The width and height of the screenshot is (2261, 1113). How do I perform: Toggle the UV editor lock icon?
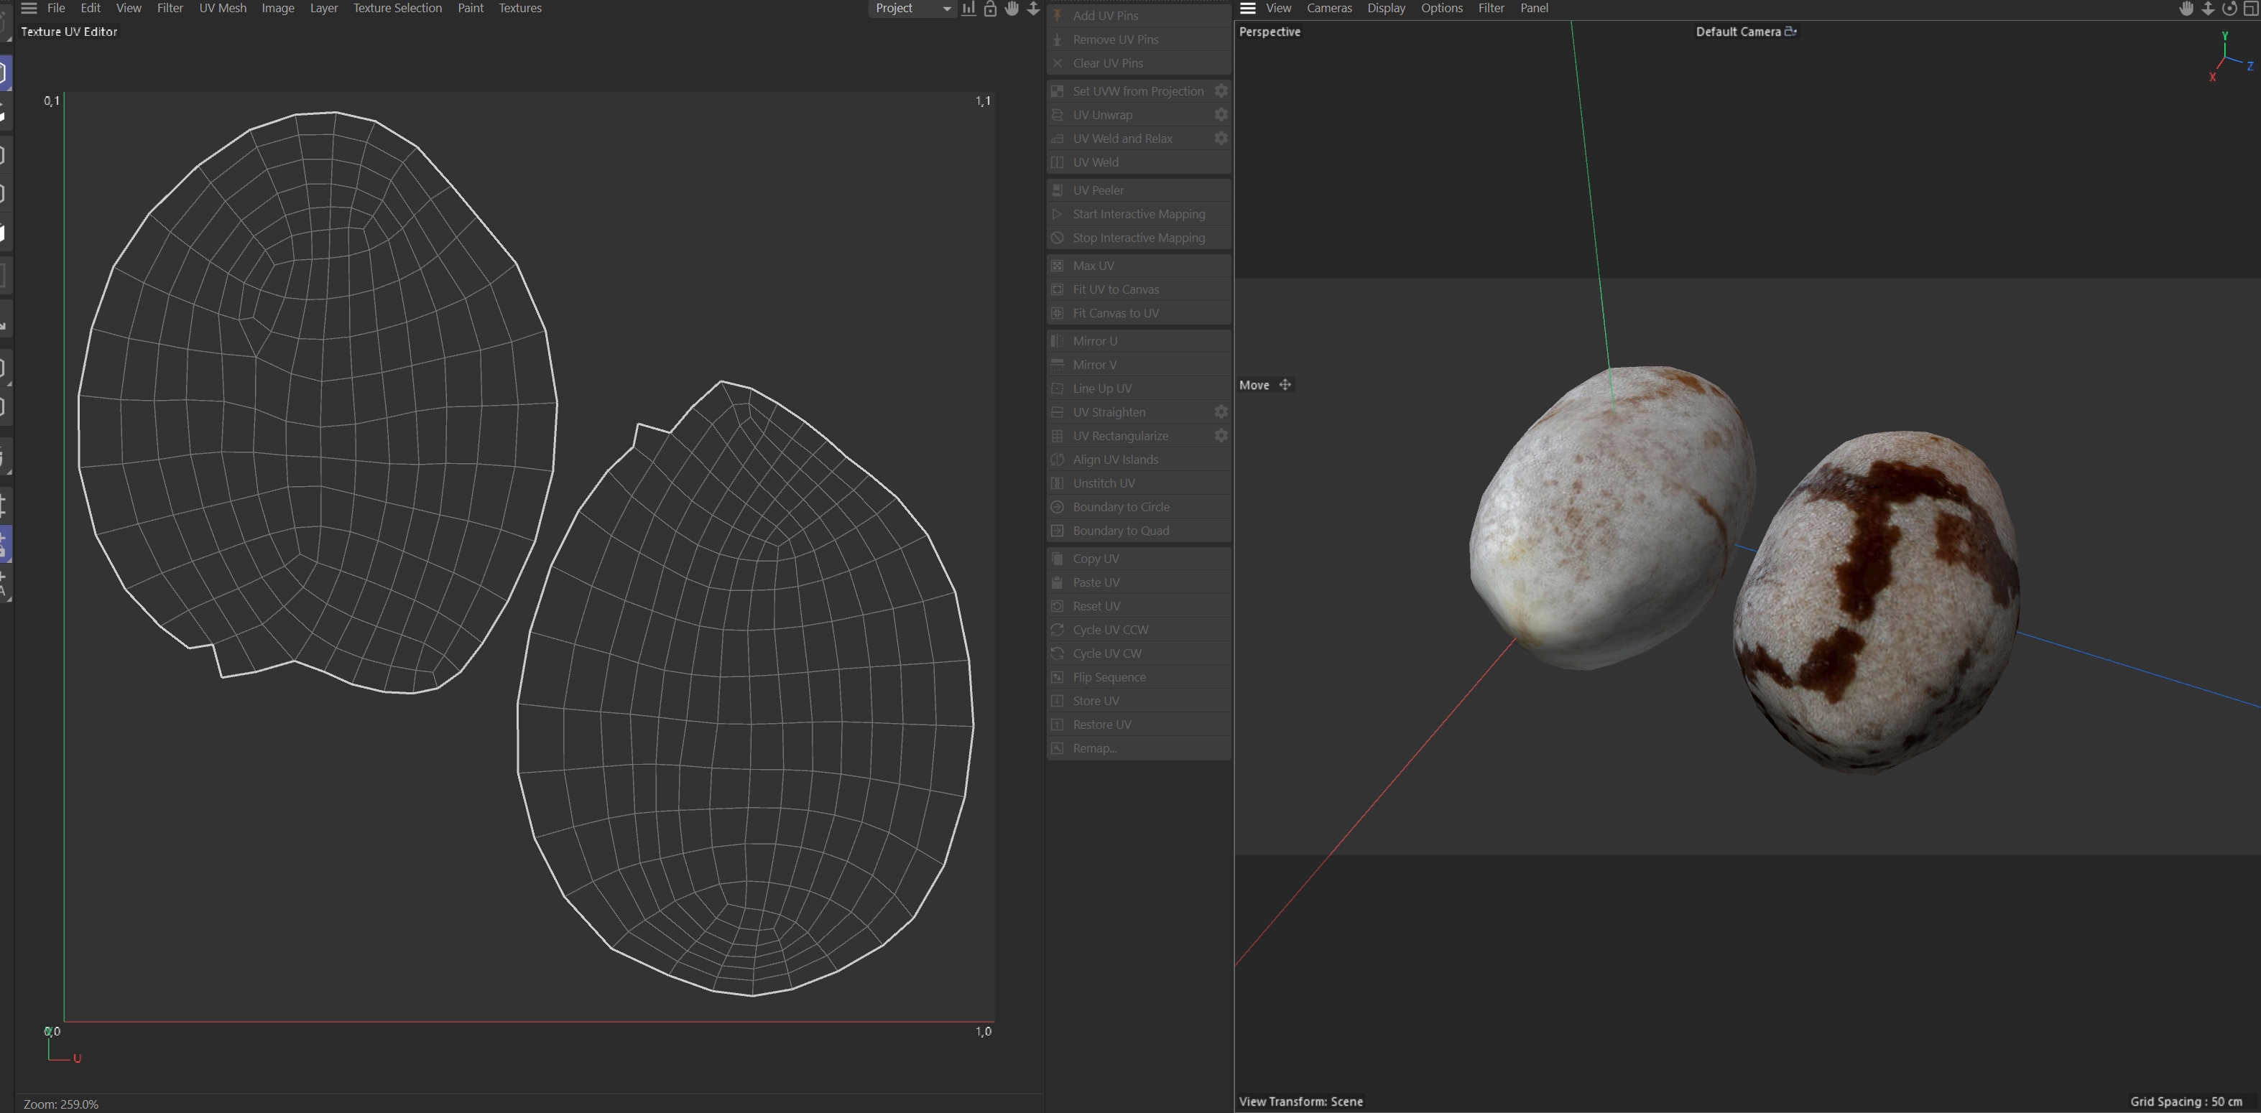(990, 9)
